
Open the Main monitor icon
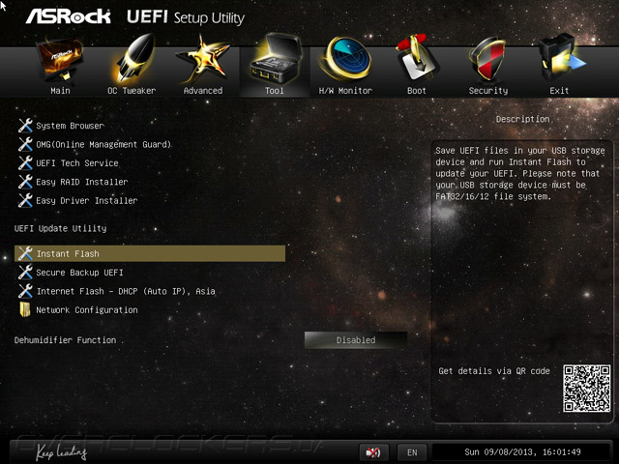pos(60,60)
